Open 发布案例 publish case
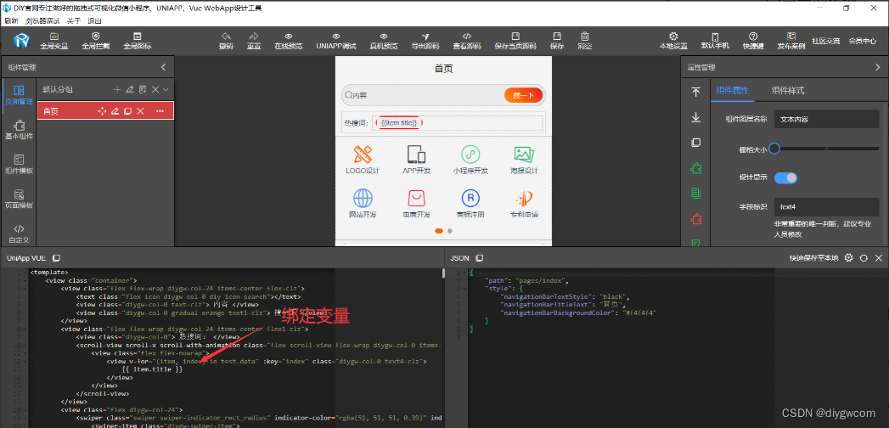Screen dimensions: 889x428 pyautogui.click(x=791, y=41)
